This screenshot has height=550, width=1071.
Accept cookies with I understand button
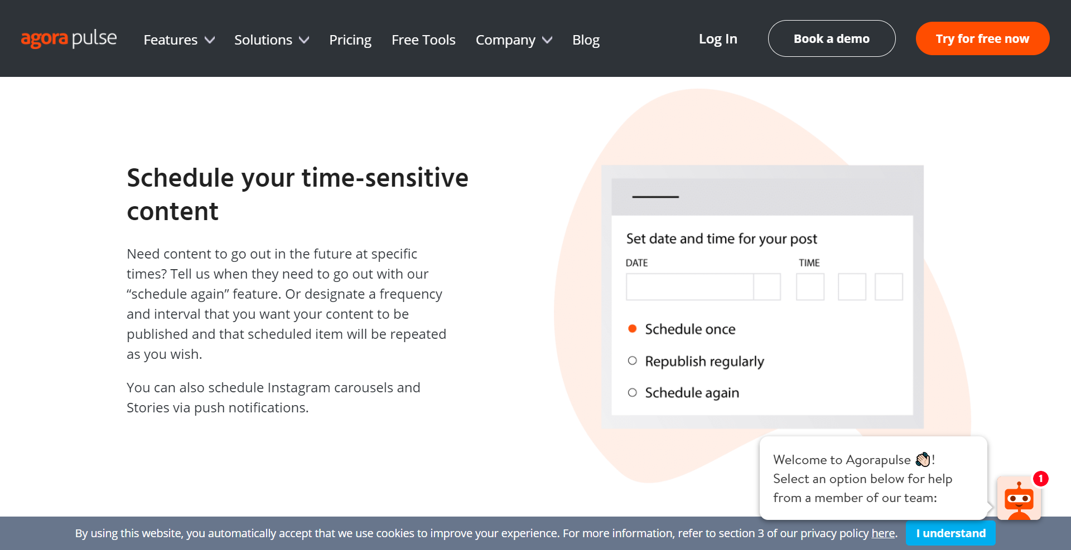pos(951,533)
